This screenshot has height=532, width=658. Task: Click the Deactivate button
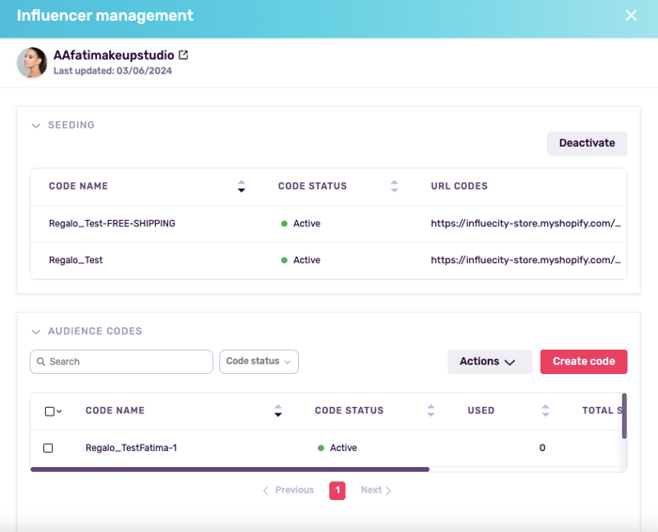(587, 143)
